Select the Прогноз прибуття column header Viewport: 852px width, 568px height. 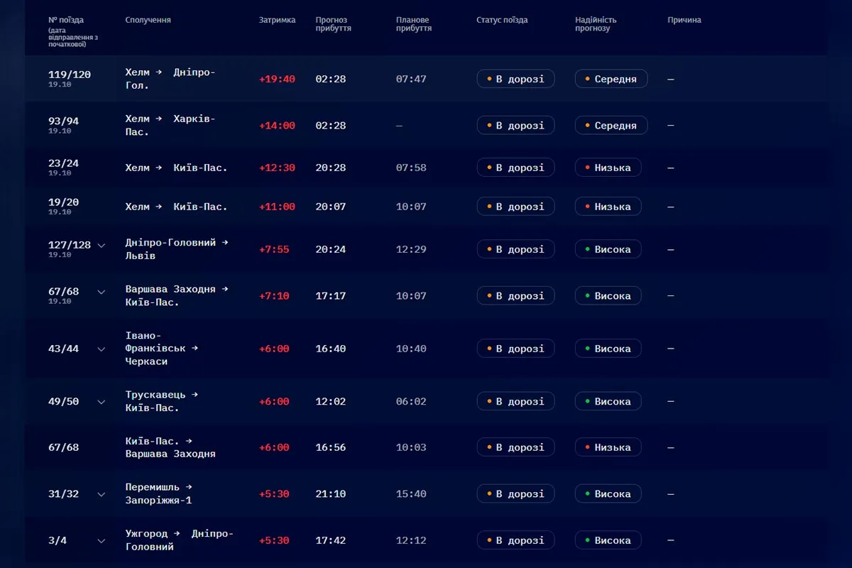tap(334, 24)
